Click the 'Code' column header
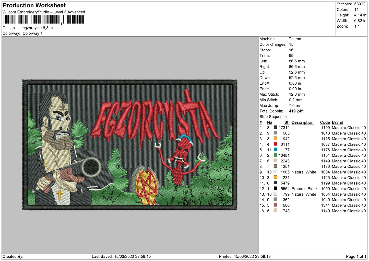This screenshot has height=261, width=369. pos(325,122)
